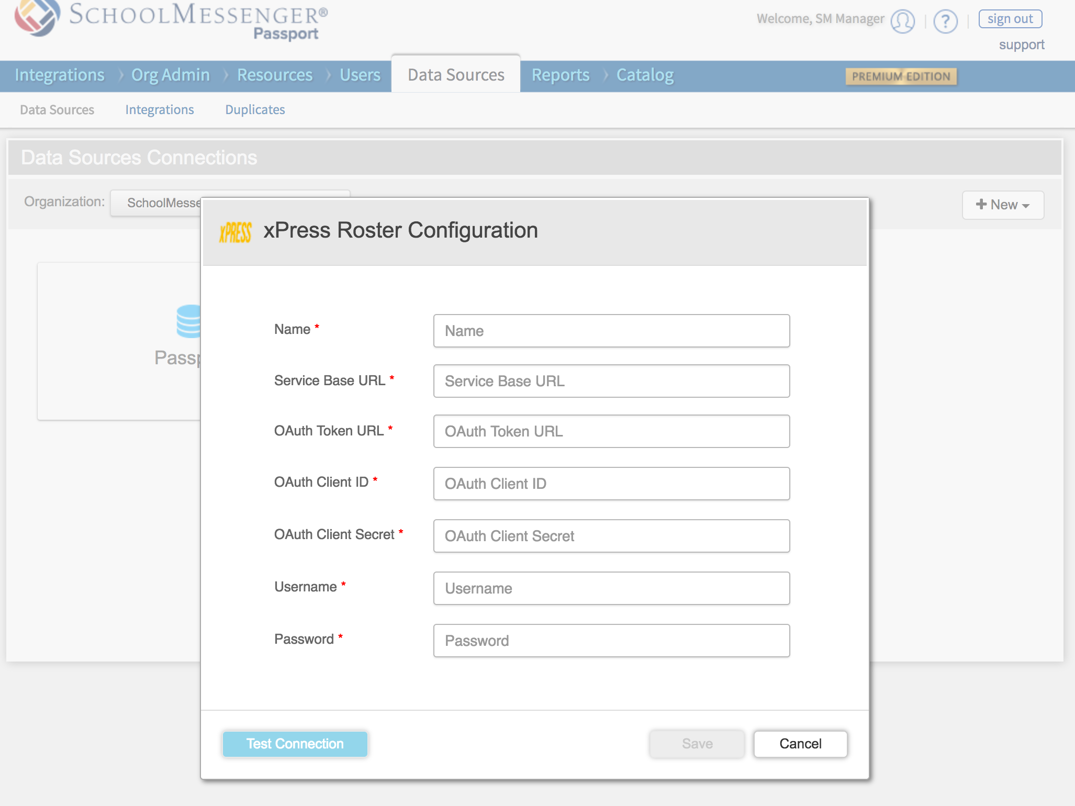
Task: Go to the Duplicates sub-tab
Action: 255,110
